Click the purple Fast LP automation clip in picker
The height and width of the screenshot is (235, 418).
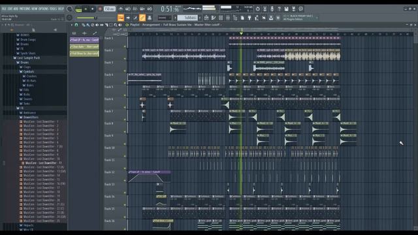tap(84, 40)
